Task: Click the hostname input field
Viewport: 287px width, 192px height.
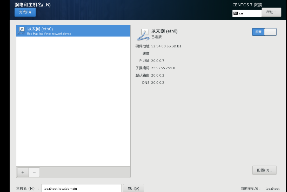Action: coord(82,188)
